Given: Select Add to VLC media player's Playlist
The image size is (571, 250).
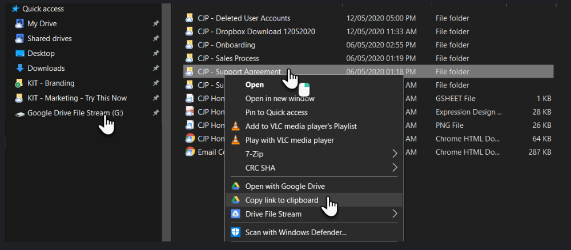Looking at the screenshot, I should coord(301,126).
